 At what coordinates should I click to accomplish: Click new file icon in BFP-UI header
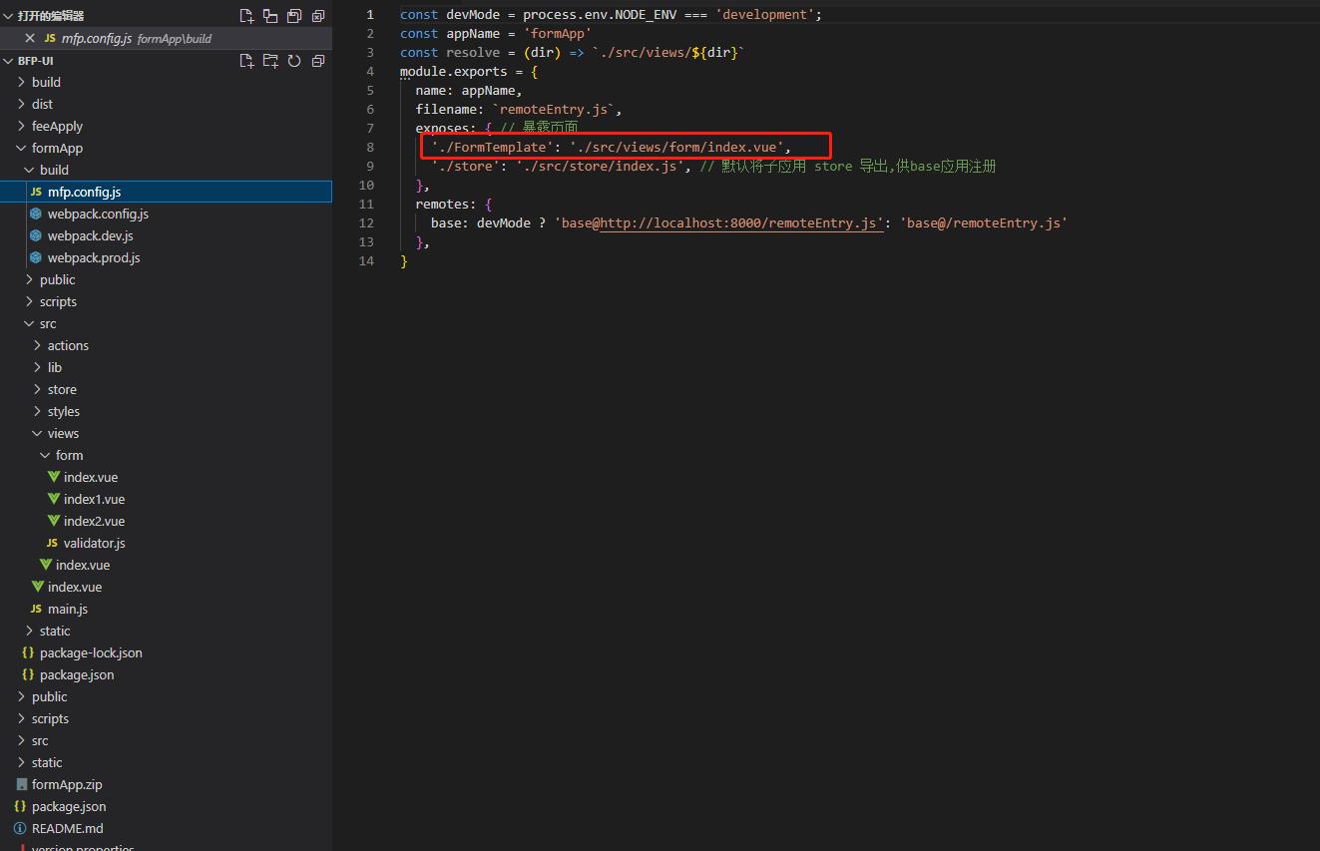click(x=246, y=61)
